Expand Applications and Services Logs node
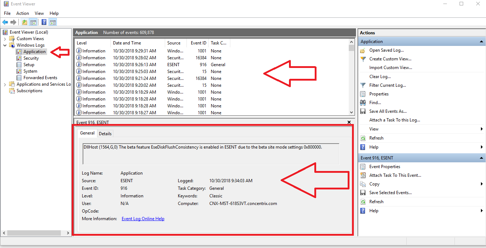This screenshot has width=486, height=248. (x=5, y=84)
